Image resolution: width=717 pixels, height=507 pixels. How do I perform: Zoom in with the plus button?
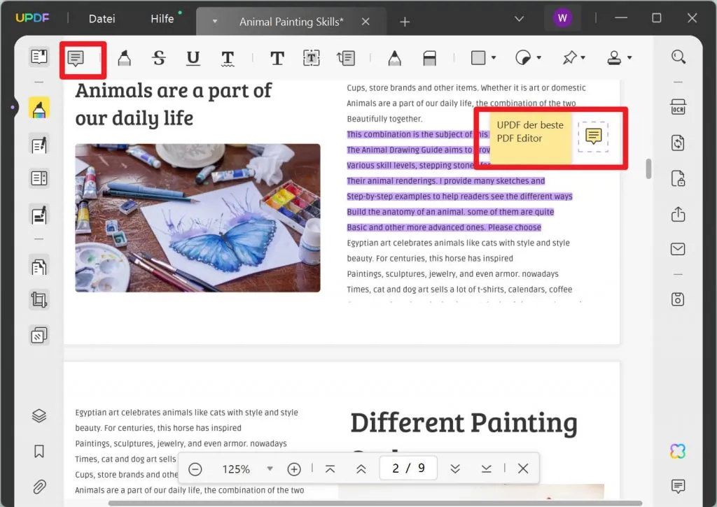pyautogui.click(x=294, y=469)
